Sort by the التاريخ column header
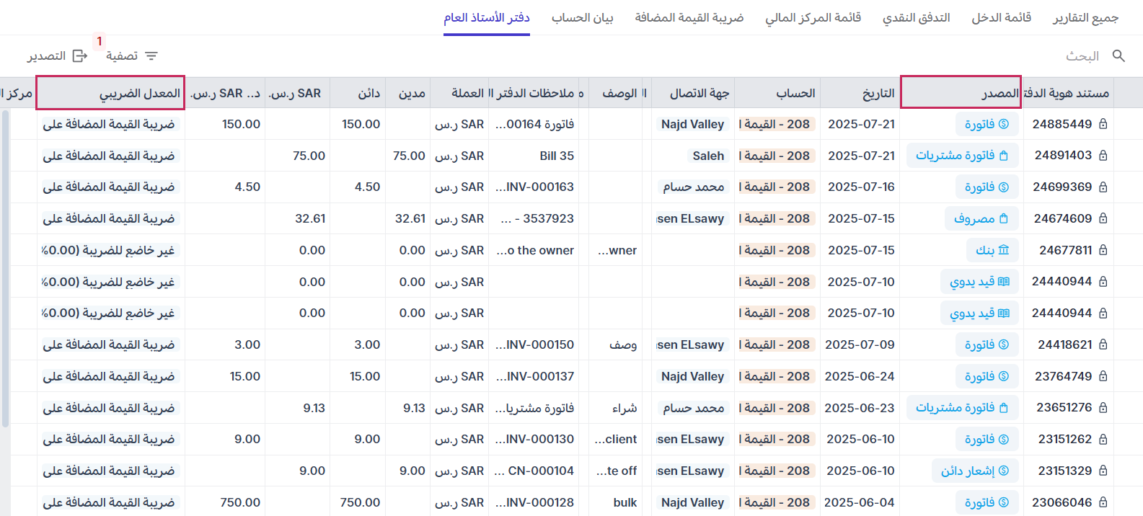Screen dimensions: 1143x516 [878, 93]
